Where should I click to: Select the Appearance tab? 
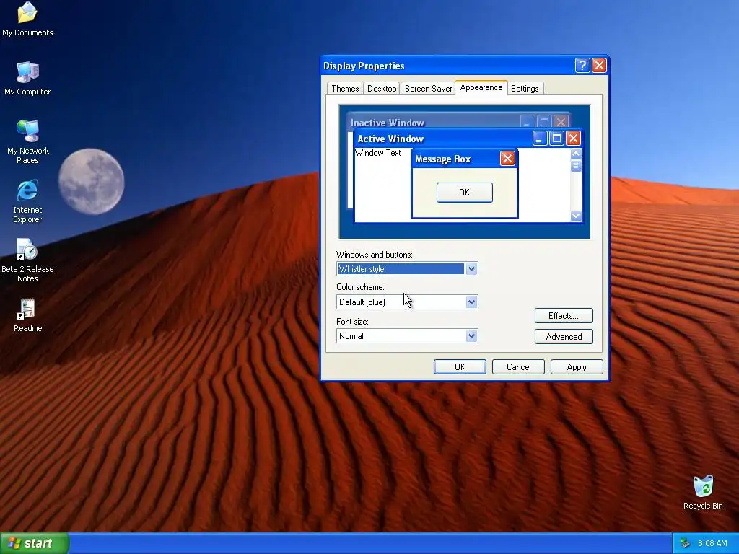(x=481, y=87)
